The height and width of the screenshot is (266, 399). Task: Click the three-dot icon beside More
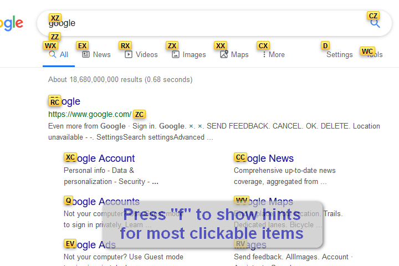264,54
